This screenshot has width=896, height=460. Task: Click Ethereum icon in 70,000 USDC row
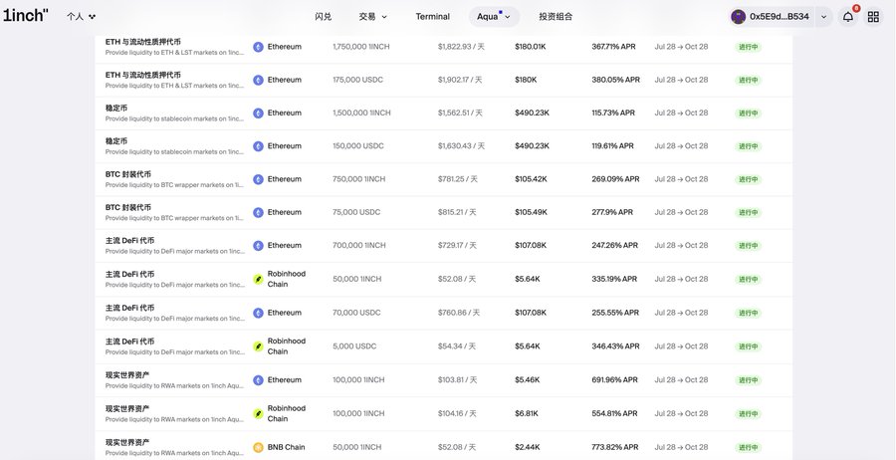point(258,314)
